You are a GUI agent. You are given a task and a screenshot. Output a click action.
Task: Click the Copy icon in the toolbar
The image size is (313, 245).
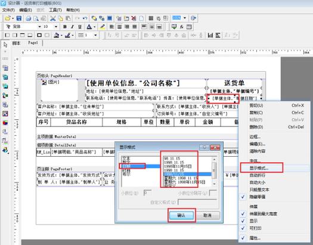[60, 18]
